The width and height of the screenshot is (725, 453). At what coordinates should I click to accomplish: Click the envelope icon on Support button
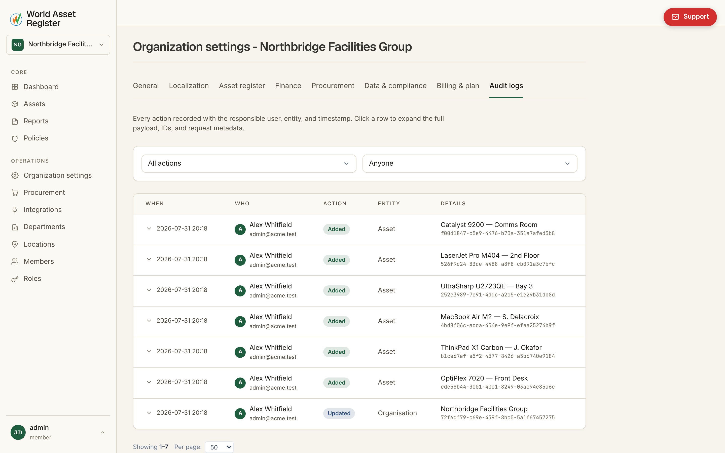675,17
